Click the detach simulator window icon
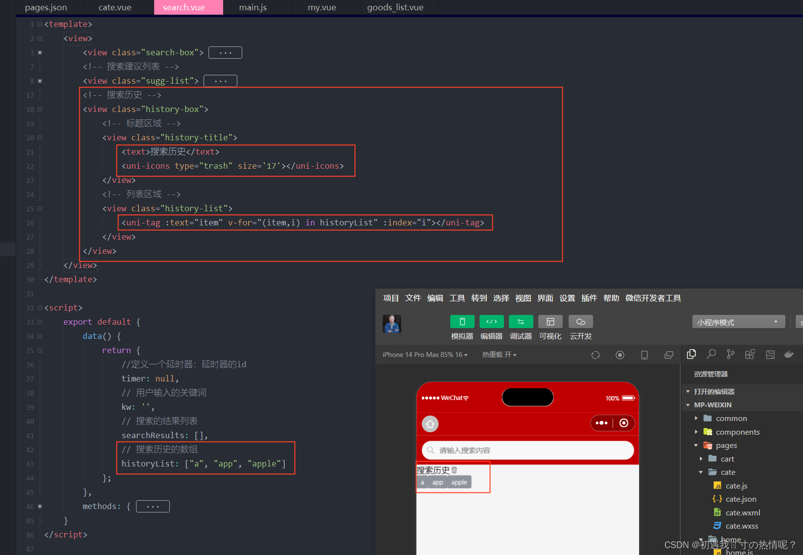The width and height of the screenshot is (803, 555). [x=669, y=355]
